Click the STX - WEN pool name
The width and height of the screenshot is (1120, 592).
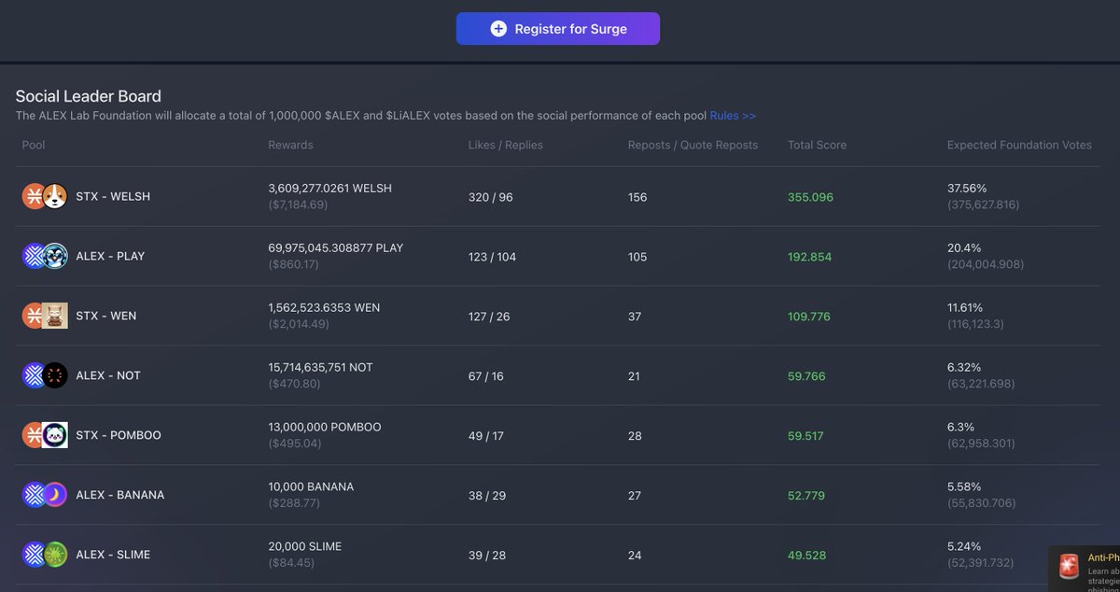coord(106,317)
